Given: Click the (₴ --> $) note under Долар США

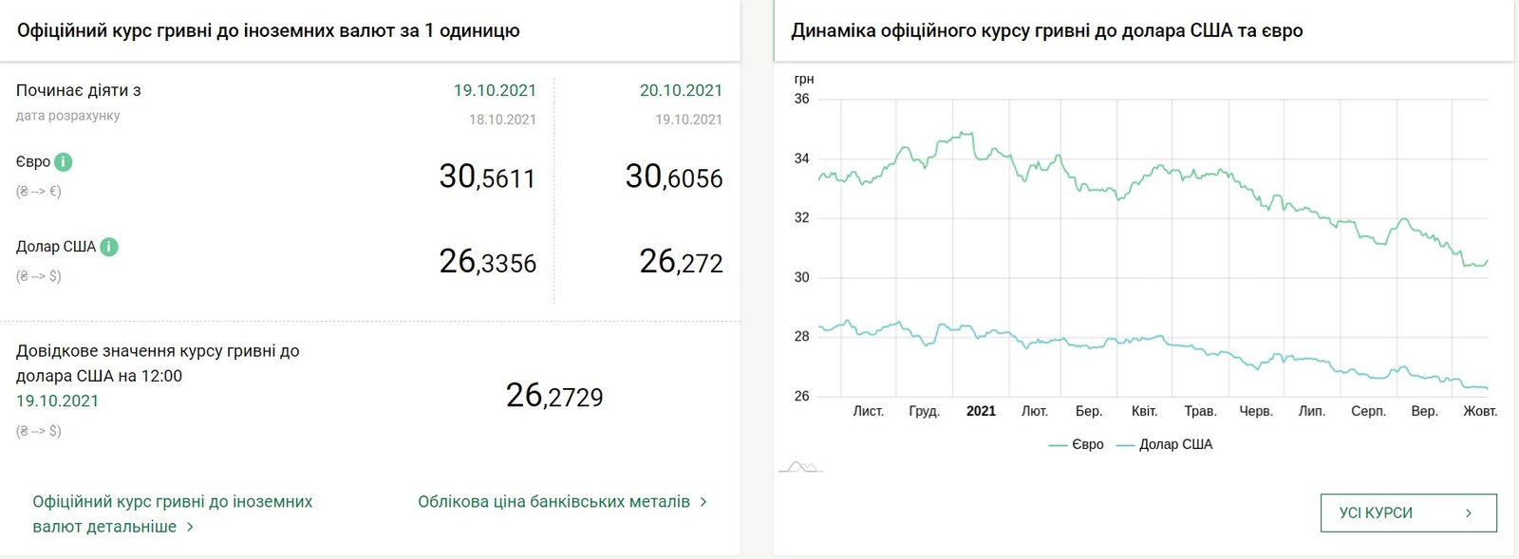Looking at the screenshot, I should click(39, 276).
